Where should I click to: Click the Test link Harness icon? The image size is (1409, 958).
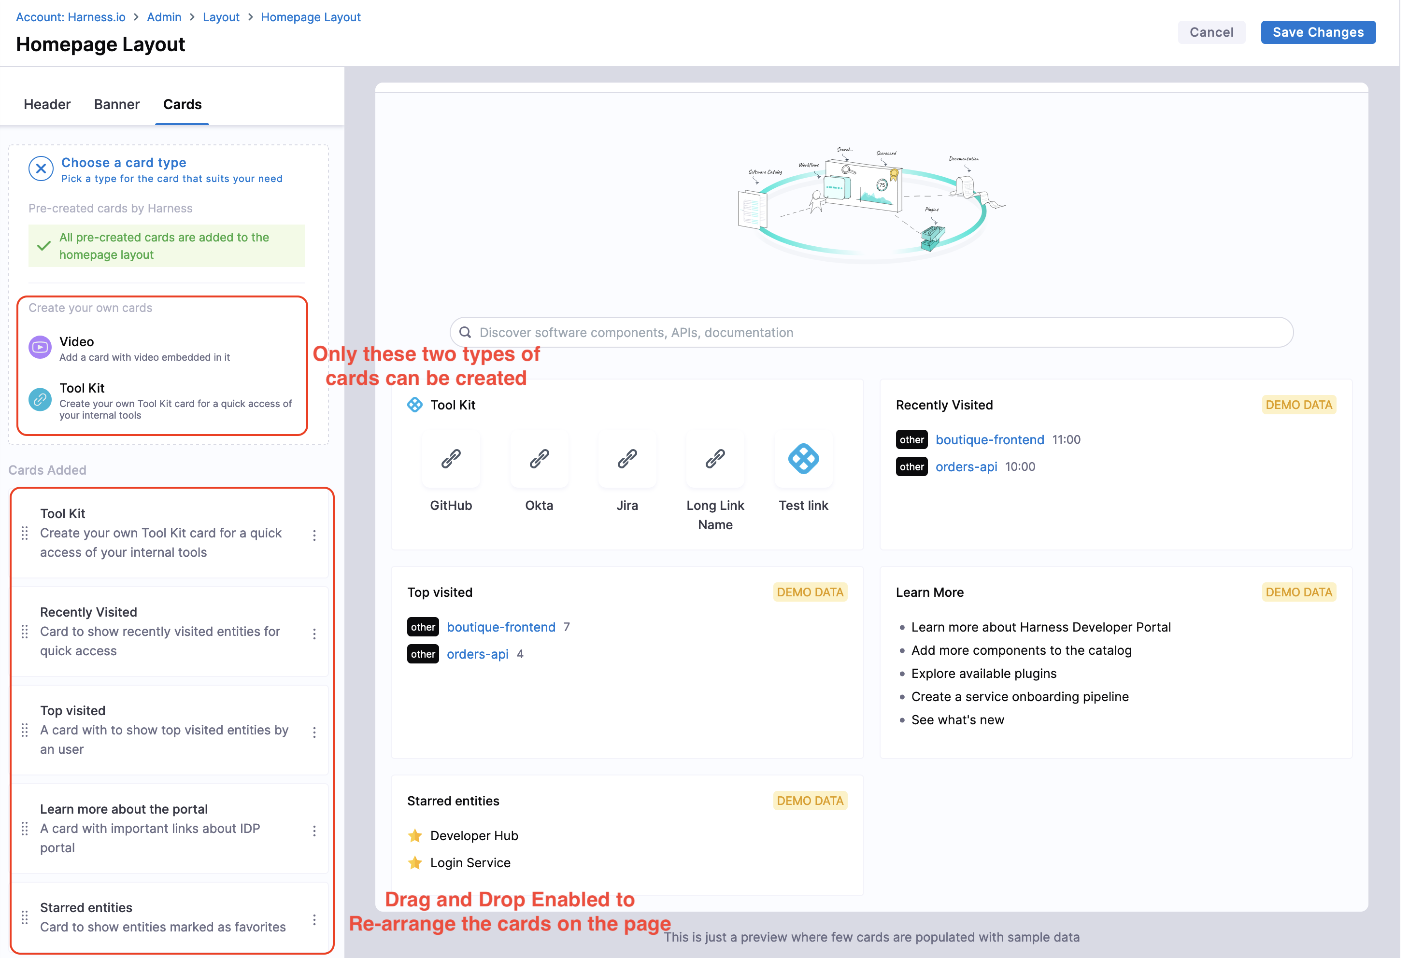pos(803,459)
